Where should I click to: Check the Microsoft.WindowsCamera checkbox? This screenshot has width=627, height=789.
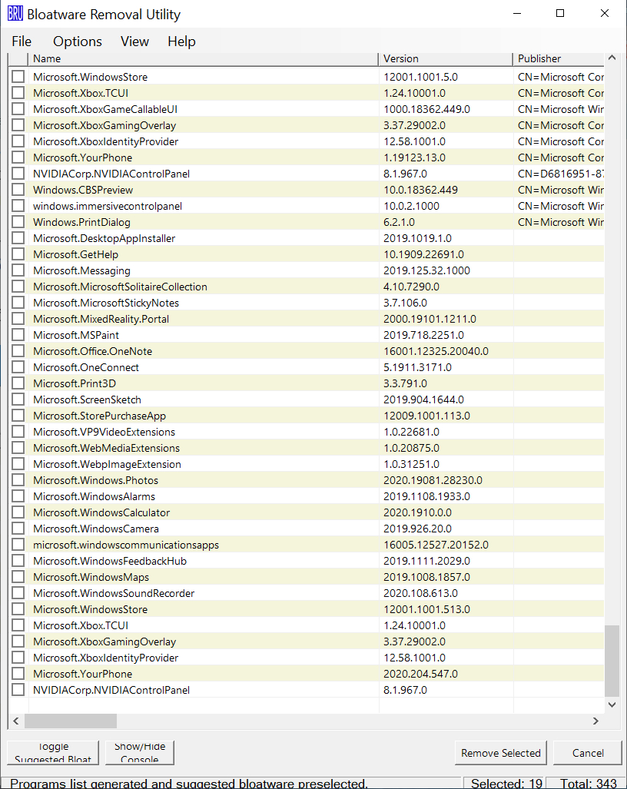coord(18,528)
